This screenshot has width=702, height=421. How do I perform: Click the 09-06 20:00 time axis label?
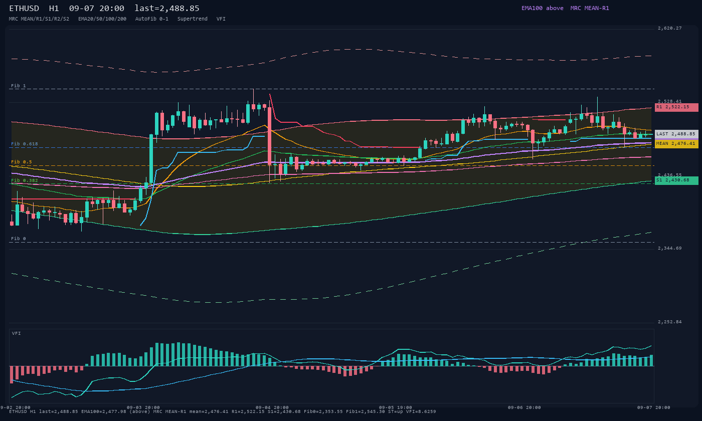tap(524, 407)
